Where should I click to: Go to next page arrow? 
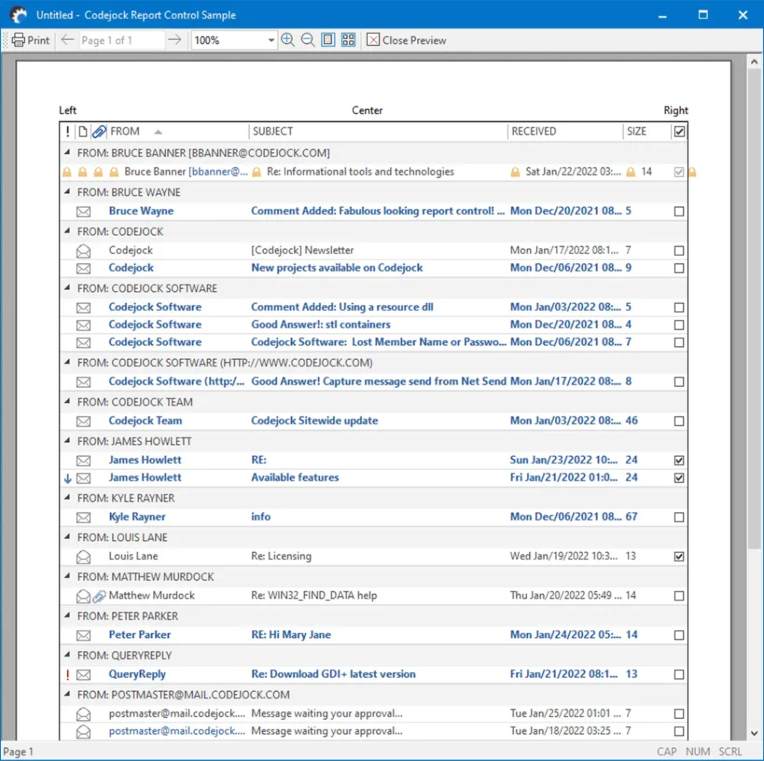[x=174, y=40]
